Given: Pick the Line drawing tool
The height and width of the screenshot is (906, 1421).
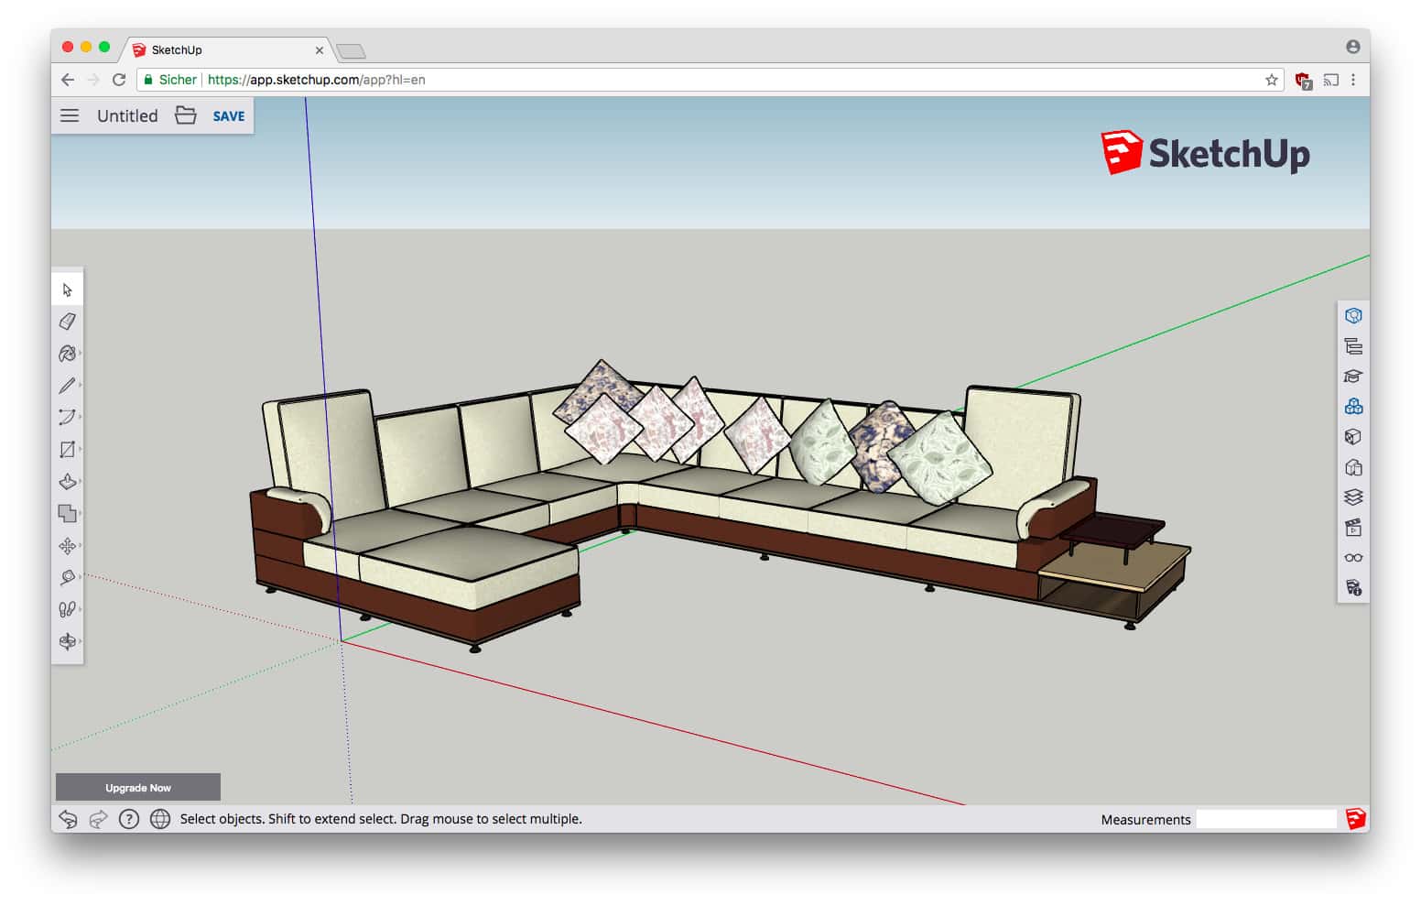Looking at the screenshot, I should pyautogui.click(x=68, y=385).
